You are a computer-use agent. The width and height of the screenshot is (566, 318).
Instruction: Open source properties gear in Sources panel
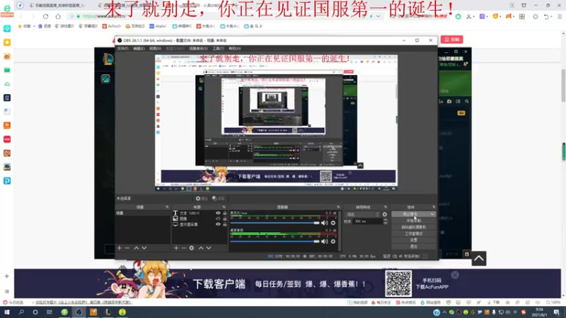192,248
